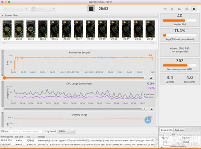
Task: Open the cloud upload icon
Action: pos(179,9)
